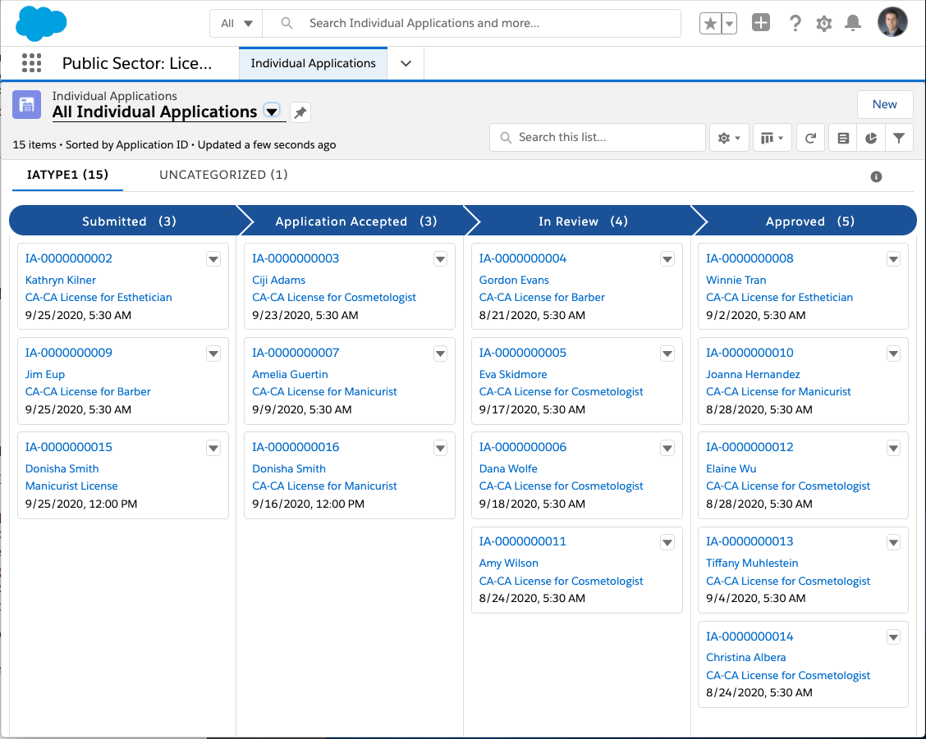Open the Favorites star icon
Screen dimensions: 926x739
point(710,23)
